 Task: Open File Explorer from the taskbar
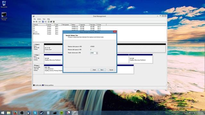9,113
